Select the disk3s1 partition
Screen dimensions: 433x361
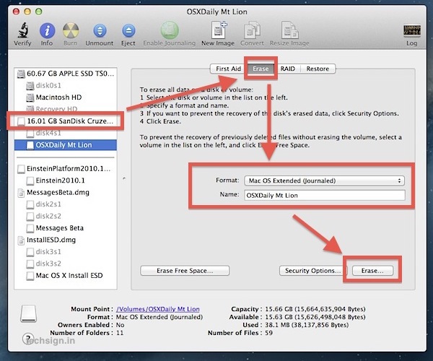click(66, 252)
